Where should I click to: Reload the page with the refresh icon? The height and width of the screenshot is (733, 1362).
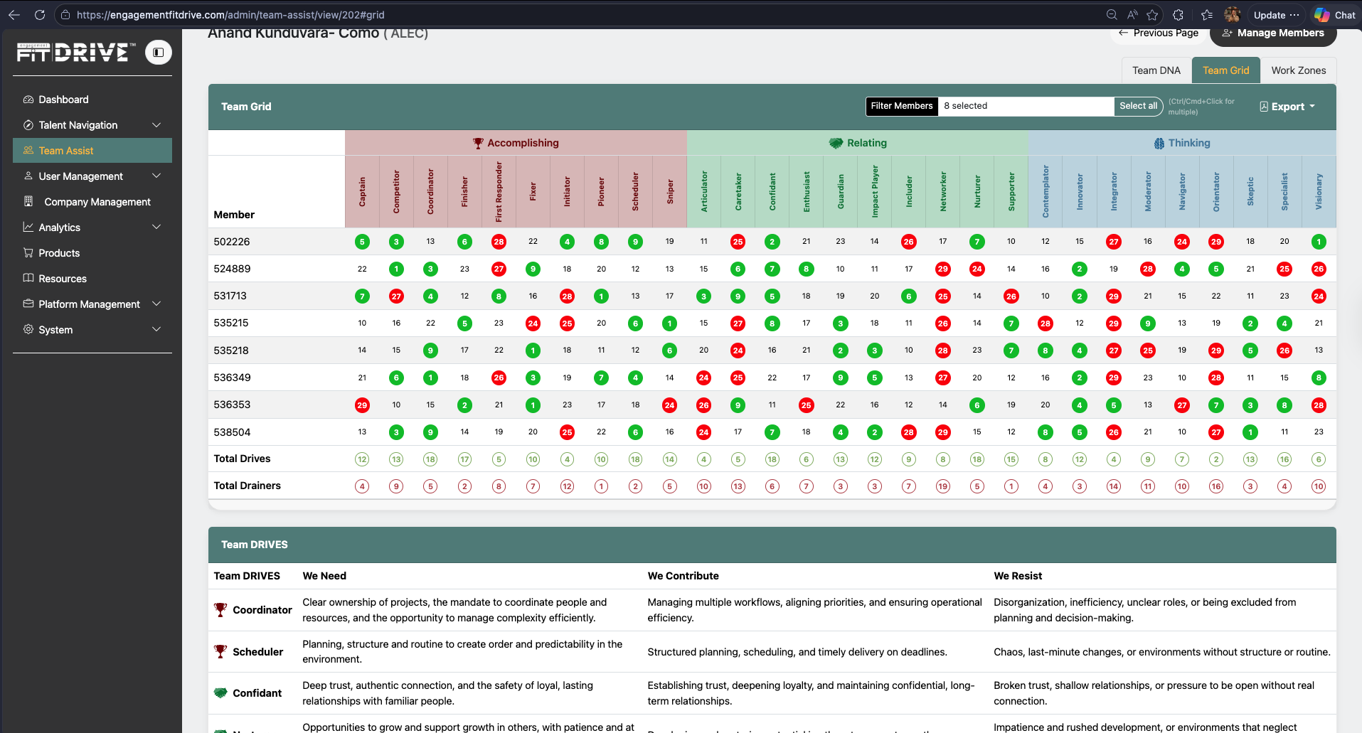pyautogui.click(x=40, y=15)
